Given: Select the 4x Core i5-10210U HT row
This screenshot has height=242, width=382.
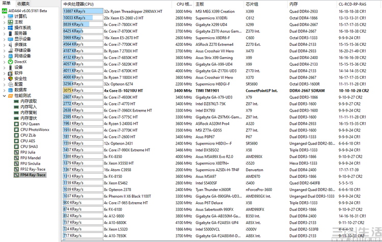Looking at the screenshot, I should [222, 90].
